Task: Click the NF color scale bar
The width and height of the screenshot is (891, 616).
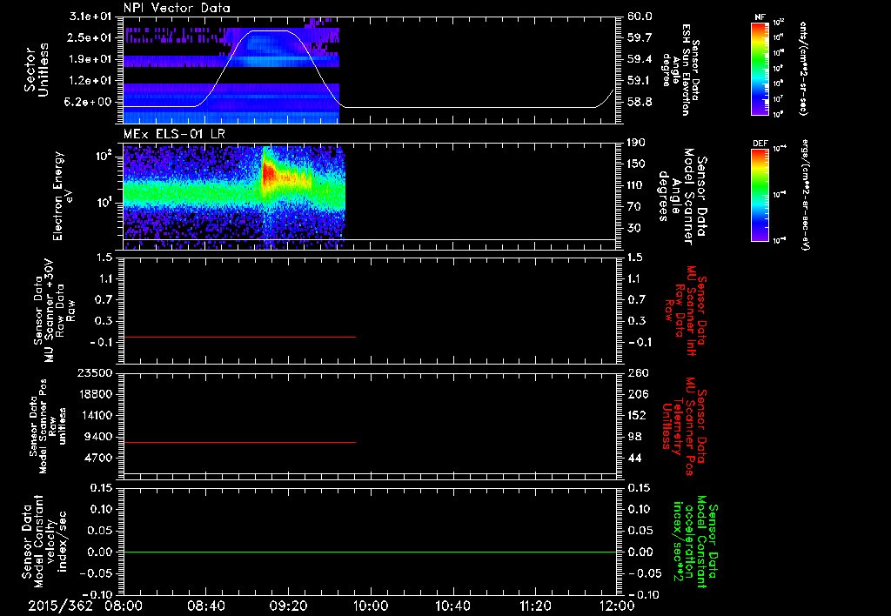Action: tap(760, 68)
